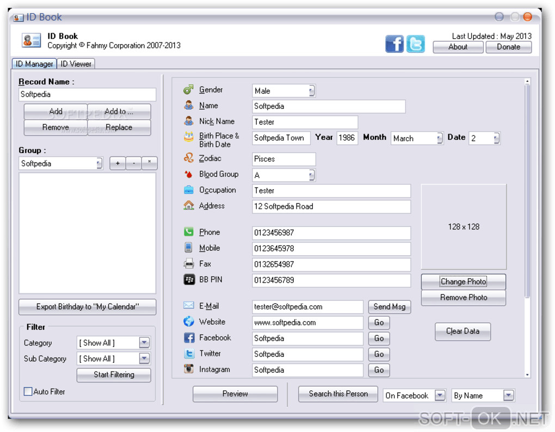555x432 pixels.
Task: Switch to the ID Manager tab
Action: coord(34,64)
